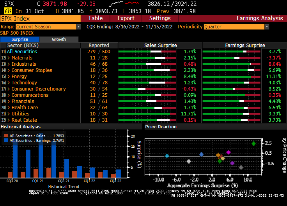This screenshot has width=287, height=206.
Task: Open the Table menu
Action: point(96,18)
